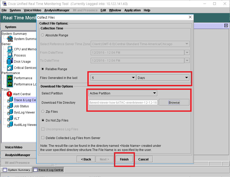Cancel the Collect Files dialog
This screenshot has width=230, height=177.
click(143, 159)
